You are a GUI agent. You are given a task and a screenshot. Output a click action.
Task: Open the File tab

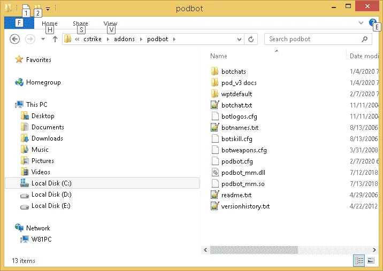[19, 23]
